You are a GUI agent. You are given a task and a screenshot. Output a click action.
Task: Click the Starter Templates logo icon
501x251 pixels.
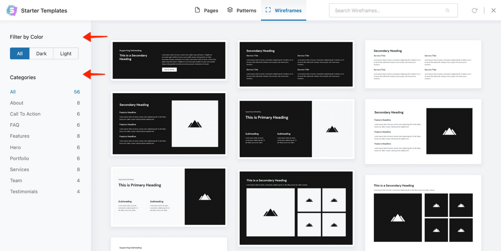[12, 10]
